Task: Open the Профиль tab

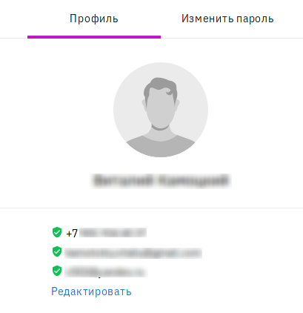Action: point(94,19)
